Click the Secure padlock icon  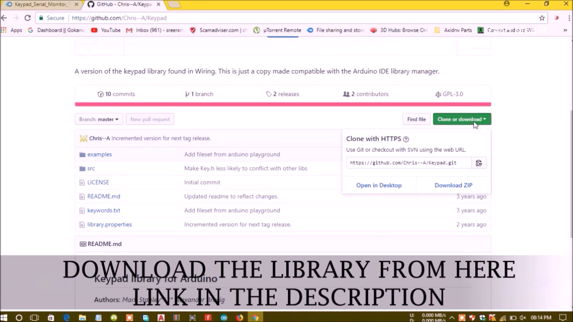[41, 18]
